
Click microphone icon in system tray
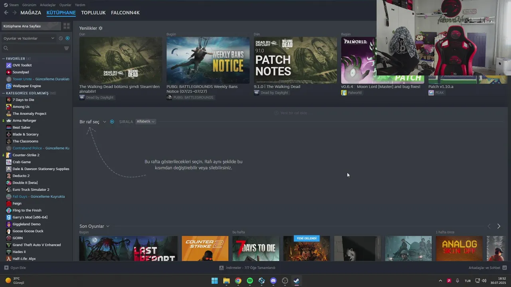(458, 281)
